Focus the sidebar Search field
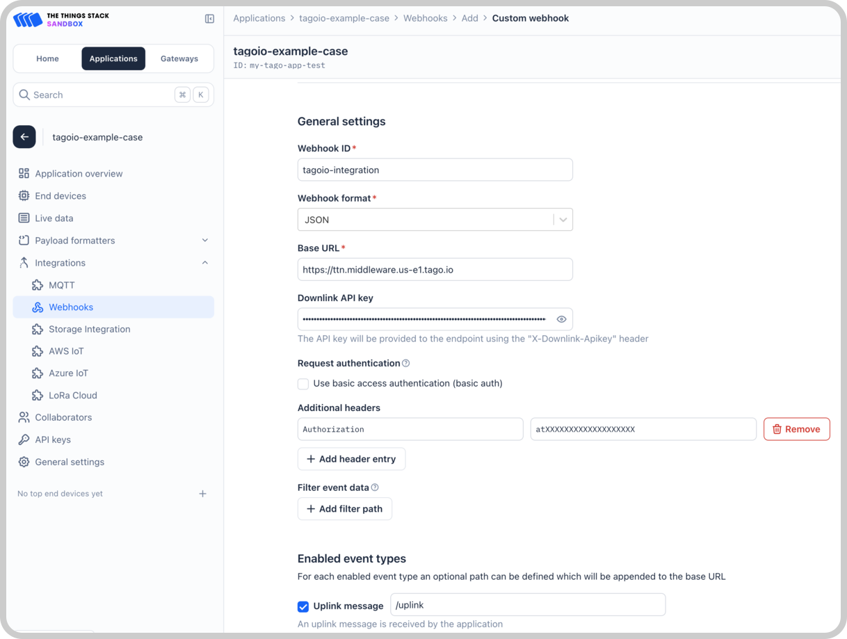This screenshot has height=639, width=847. pyautogui.click(x=113, y=95)
